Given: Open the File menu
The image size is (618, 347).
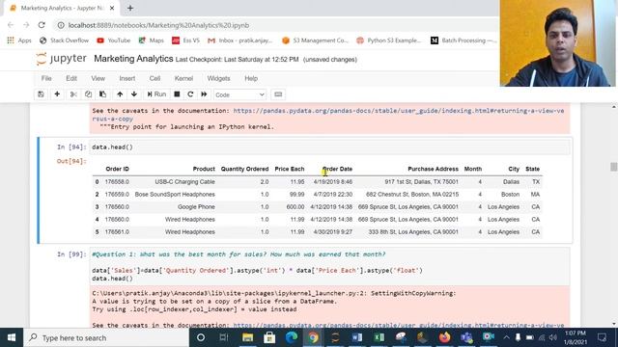Looking at the screenshot, I should coord(46,78).
